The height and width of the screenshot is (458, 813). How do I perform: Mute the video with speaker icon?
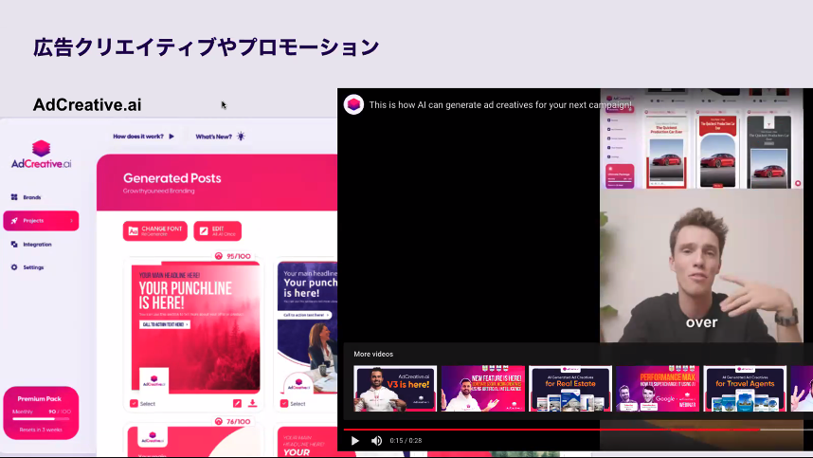(376, 440)
